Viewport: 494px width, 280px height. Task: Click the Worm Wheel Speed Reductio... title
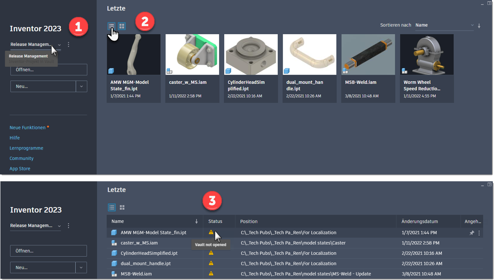422,85
